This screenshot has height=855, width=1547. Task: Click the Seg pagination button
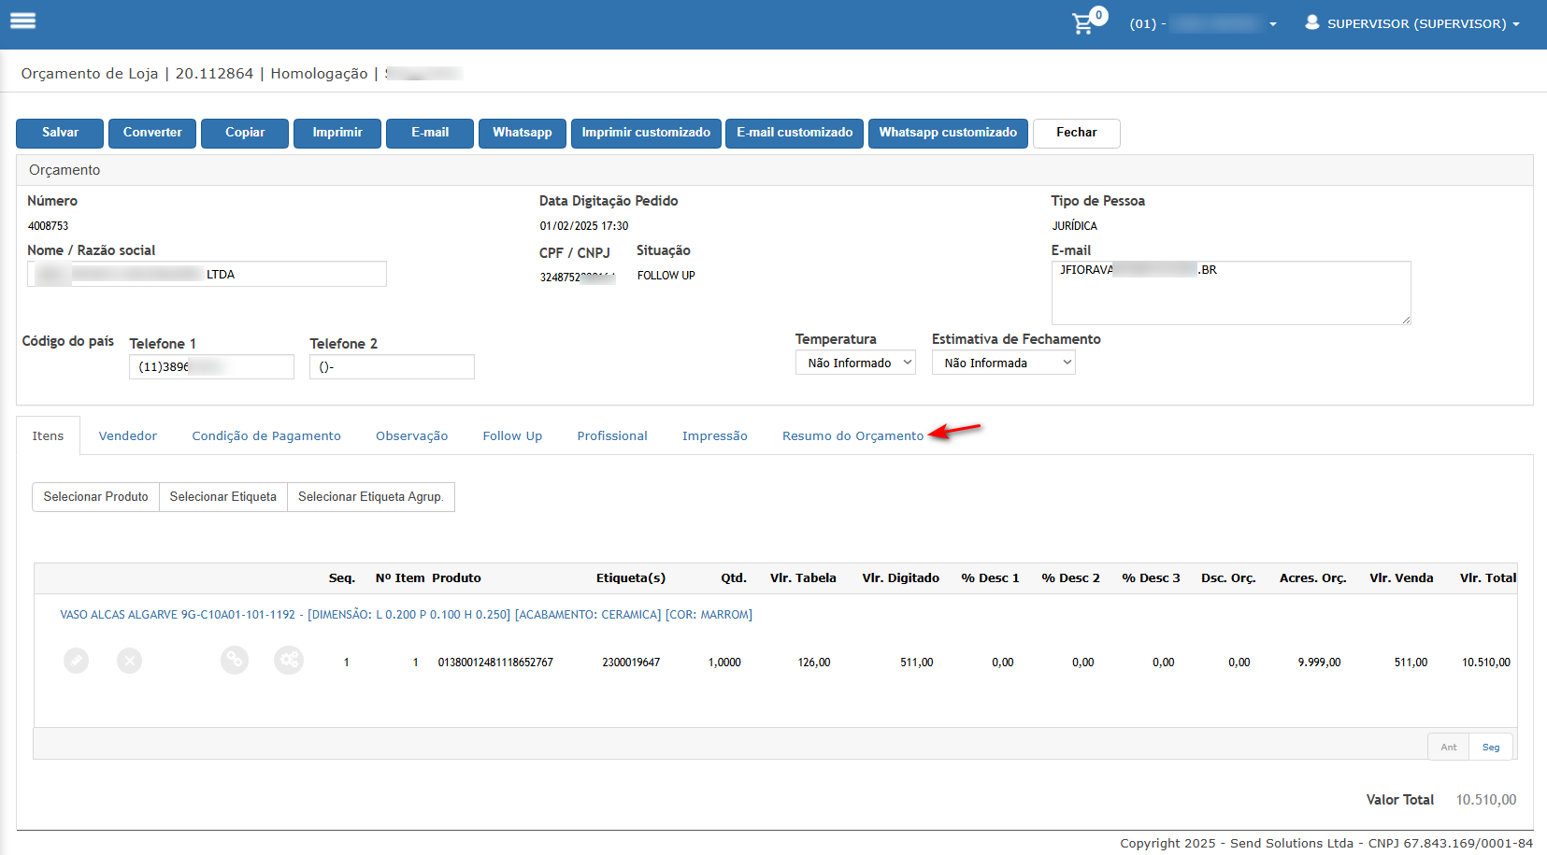tap(1491, 747)
